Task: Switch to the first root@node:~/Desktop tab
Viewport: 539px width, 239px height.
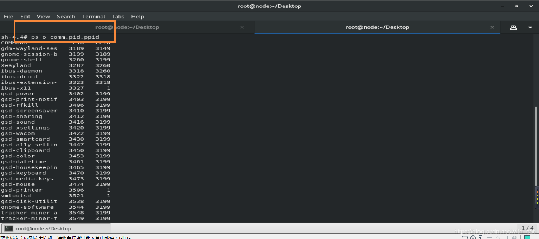Action: pyautogui.click(x=127, y=27)
